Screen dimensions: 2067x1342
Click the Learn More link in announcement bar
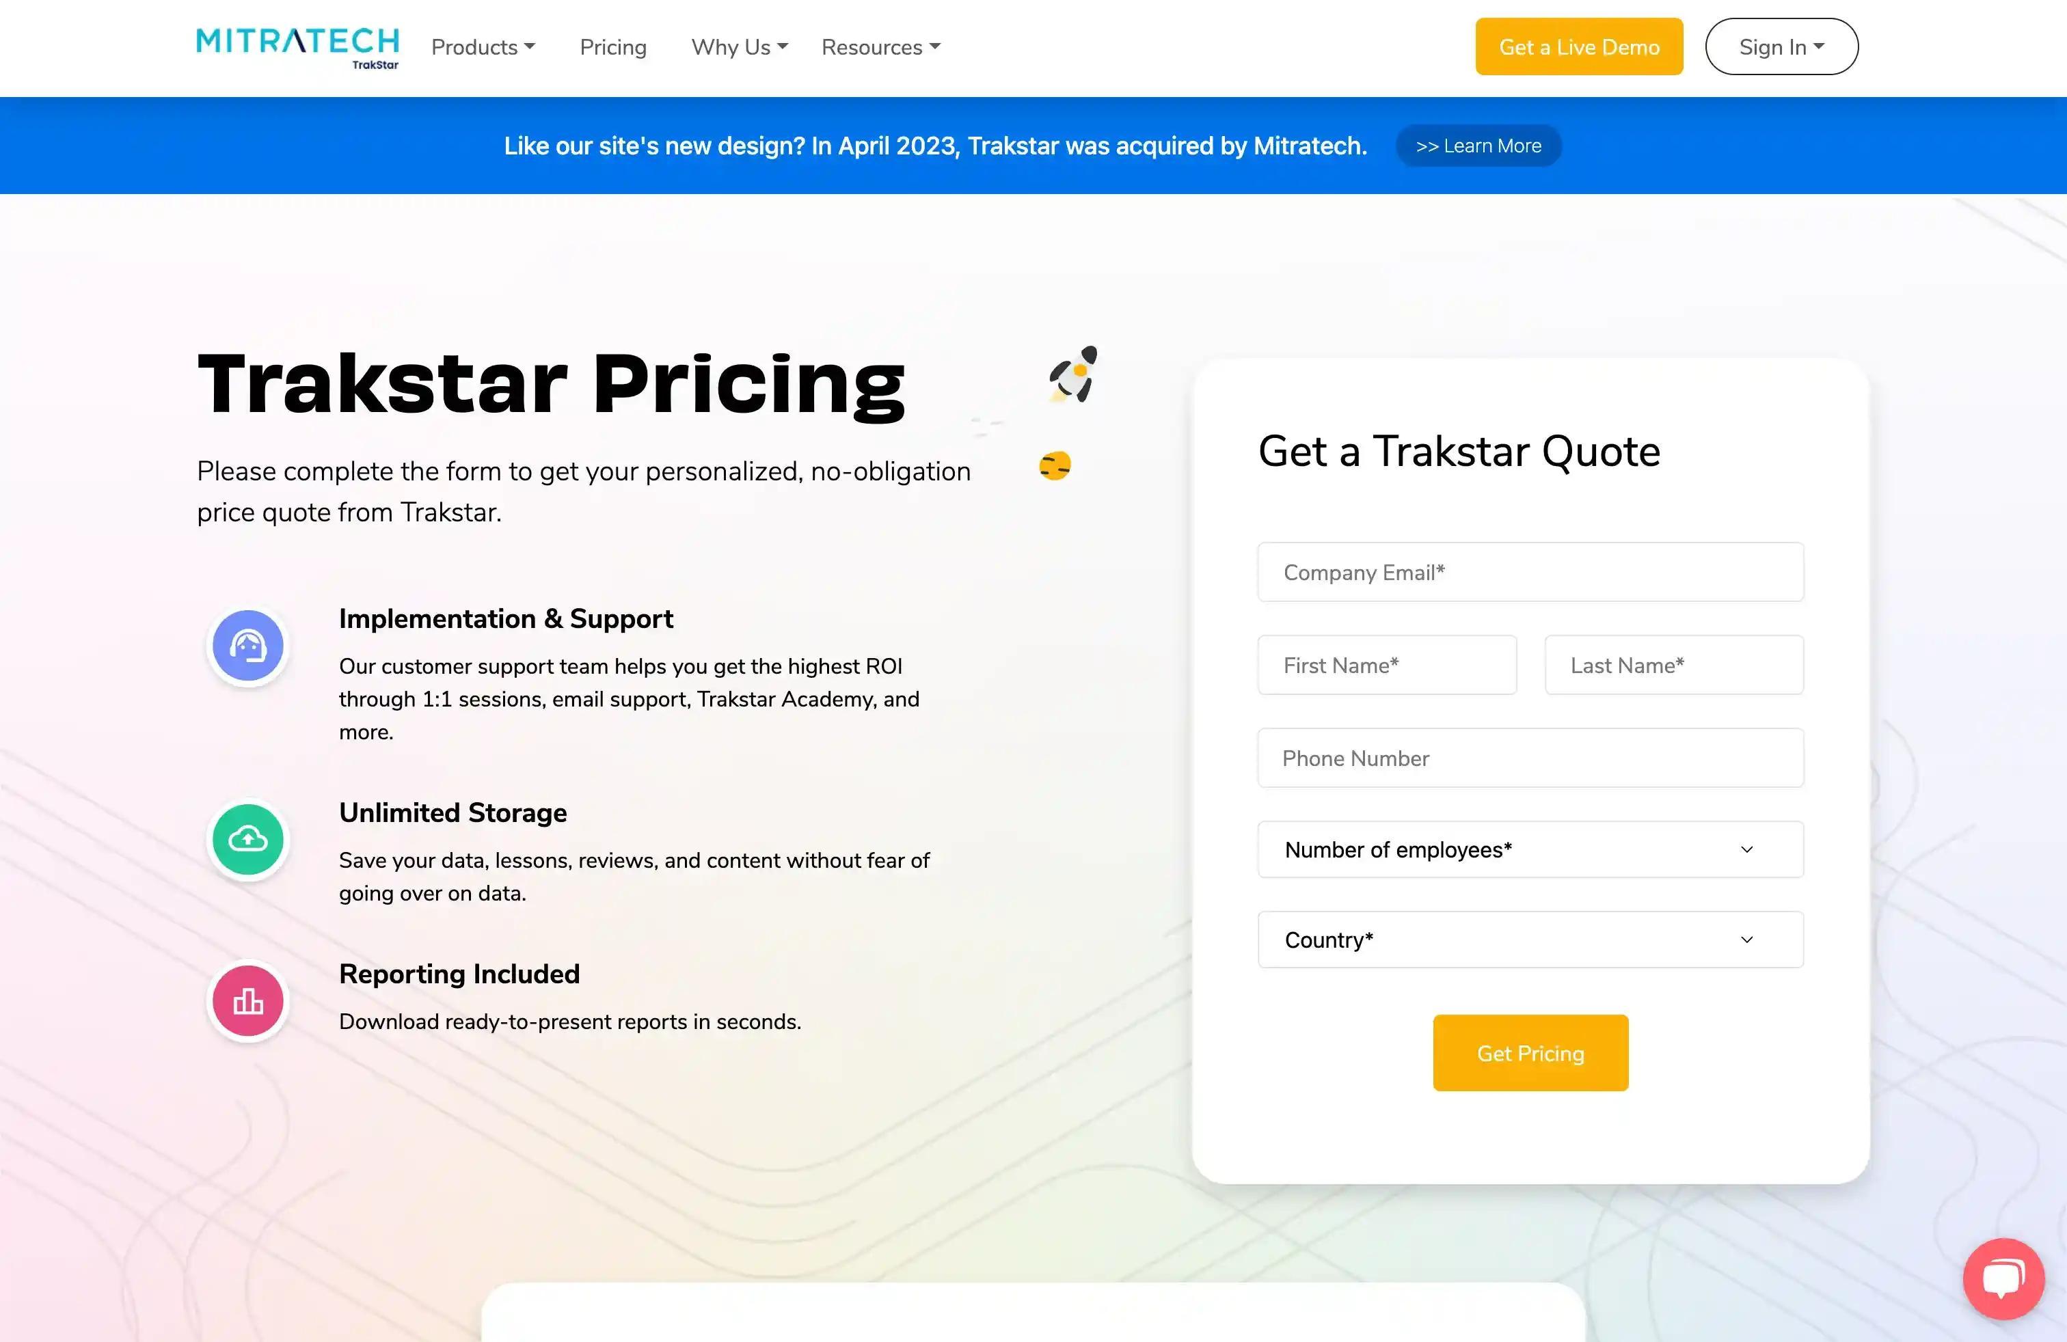point(1478,146)
